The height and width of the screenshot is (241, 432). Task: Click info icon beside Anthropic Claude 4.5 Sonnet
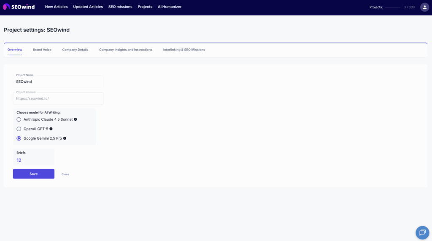coord(76,119)
